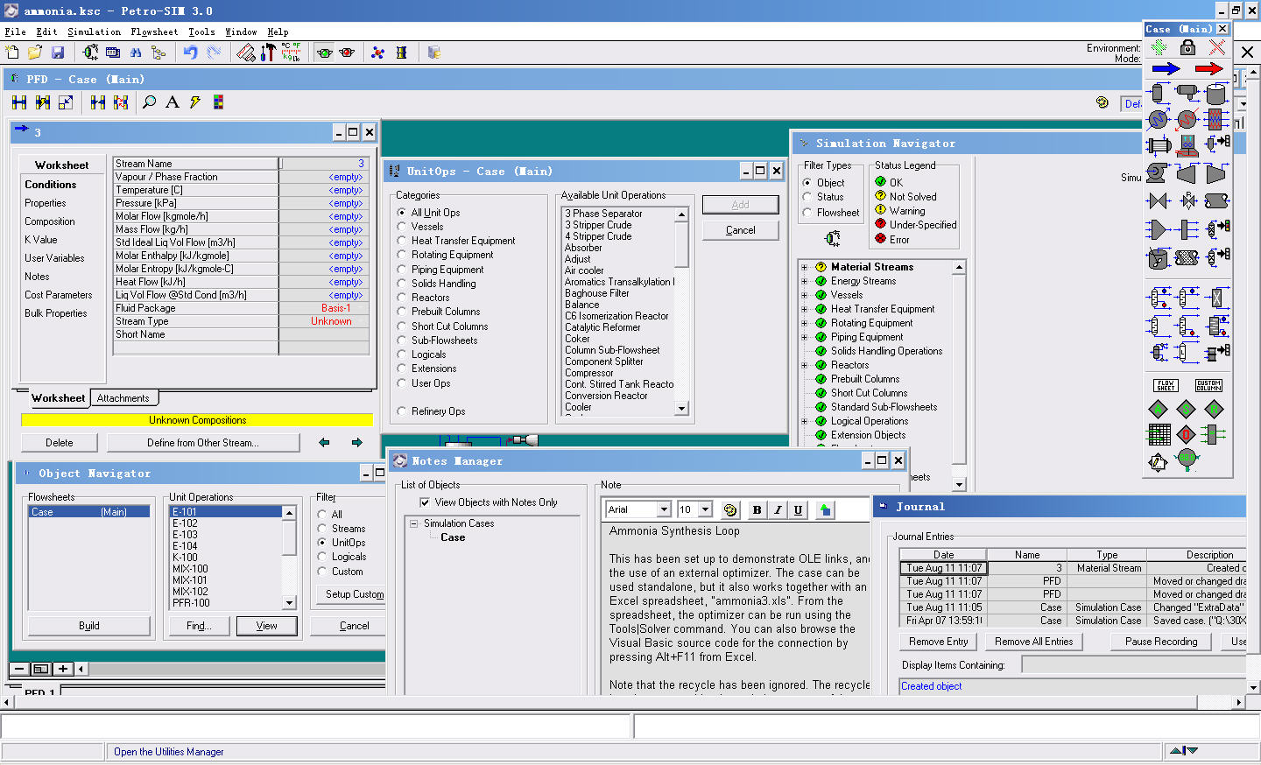The width and height of the screenshot is (1261, 765).
Task: Pick the pump icon in object palette
Action: point(1158,173)
